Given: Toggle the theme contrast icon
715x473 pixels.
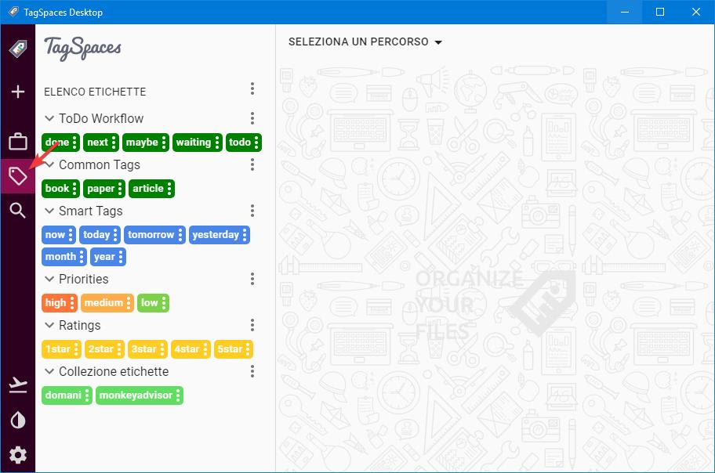Looking at the screenshot, I should point(18,421).
